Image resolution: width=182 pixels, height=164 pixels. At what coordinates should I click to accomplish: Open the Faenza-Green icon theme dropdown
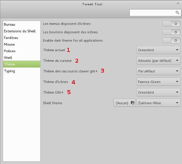[159, 82]
